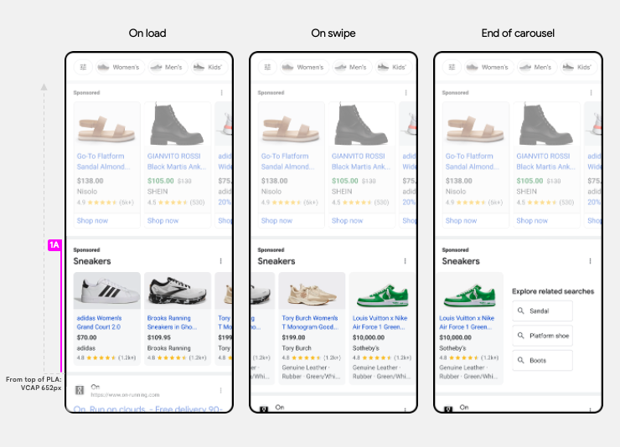Expand top Sponsored options menu in On load panel
The image size is (620, 447).
221,93
